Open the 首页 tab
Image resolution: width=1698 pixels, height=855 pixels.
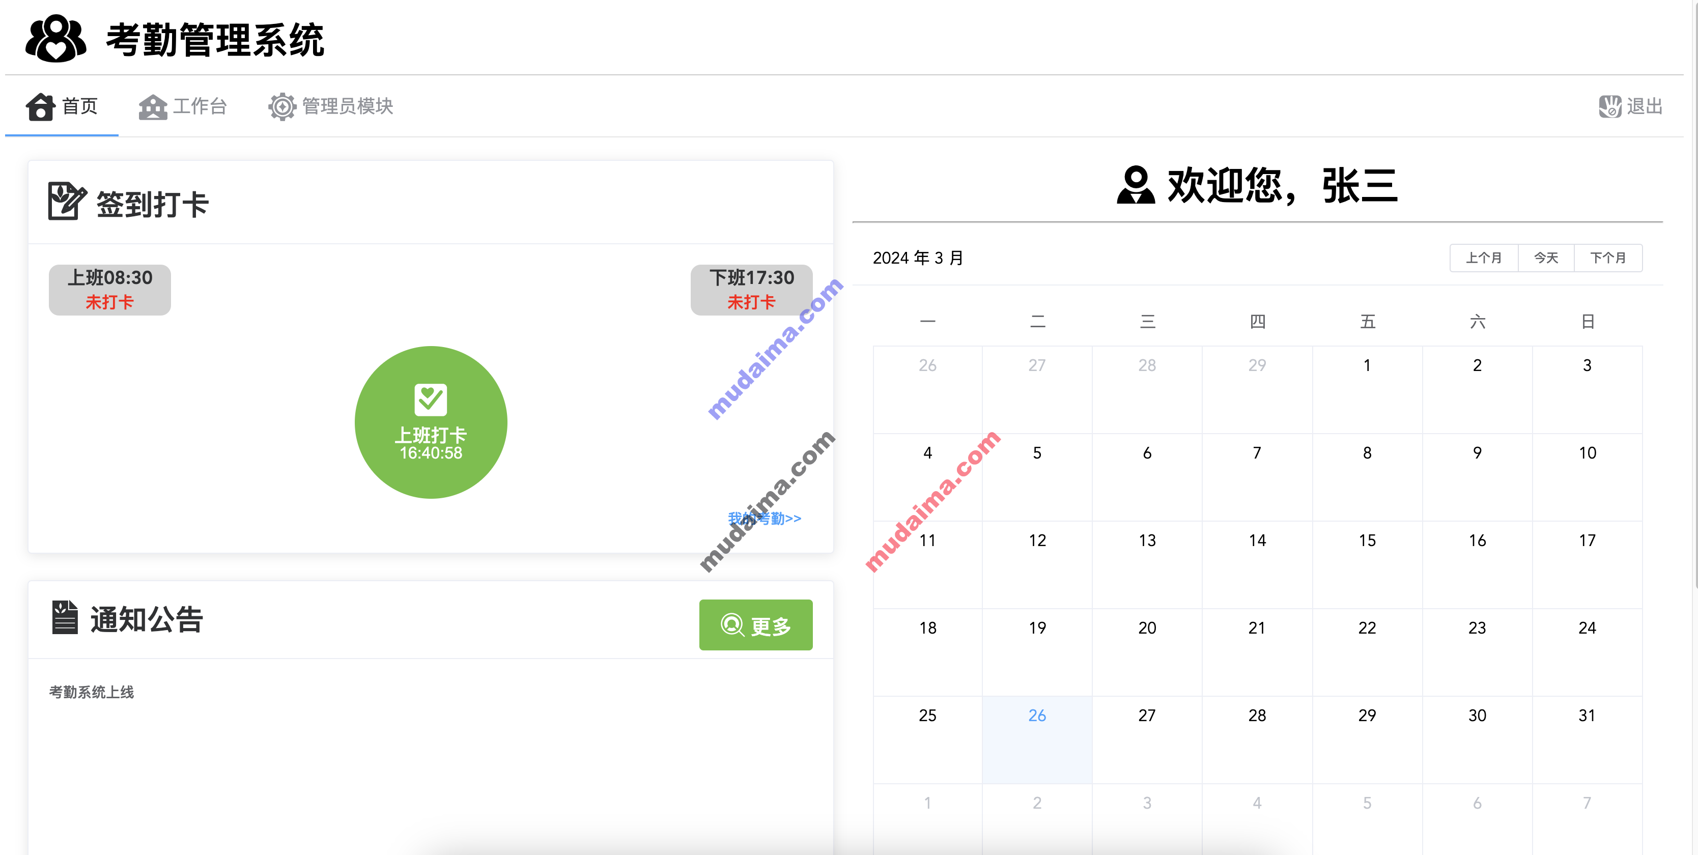62,106
